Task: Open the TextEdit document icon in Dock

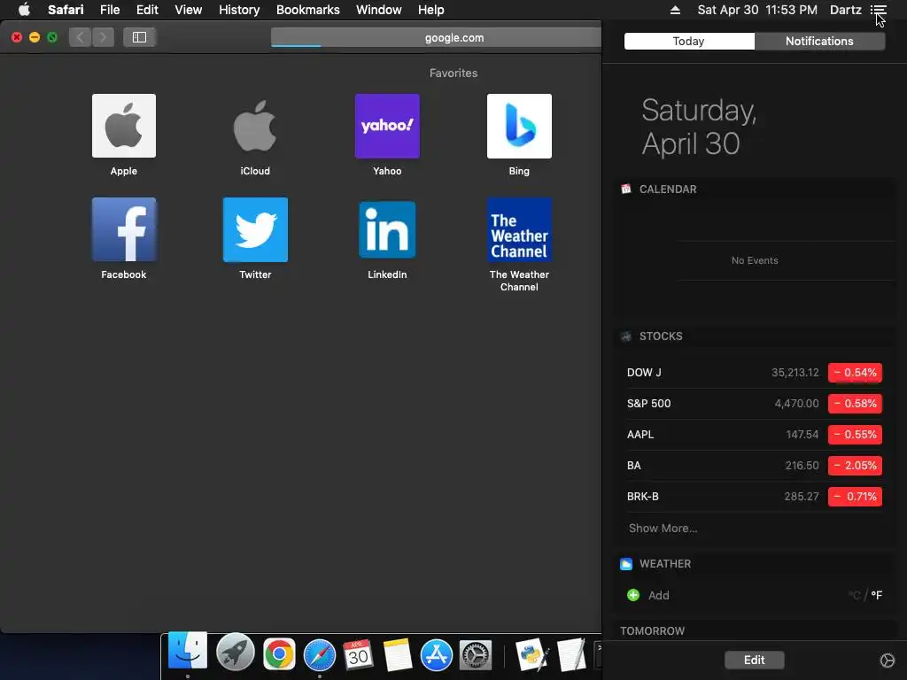Action: point(571,654)
